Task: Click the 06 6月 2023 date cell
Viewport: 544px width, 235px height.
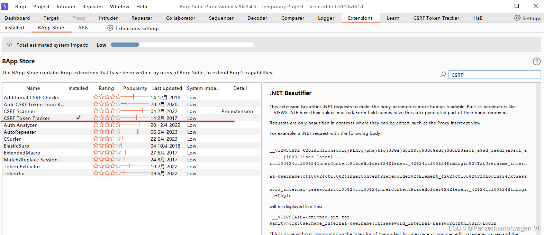Action: point(164,132)
